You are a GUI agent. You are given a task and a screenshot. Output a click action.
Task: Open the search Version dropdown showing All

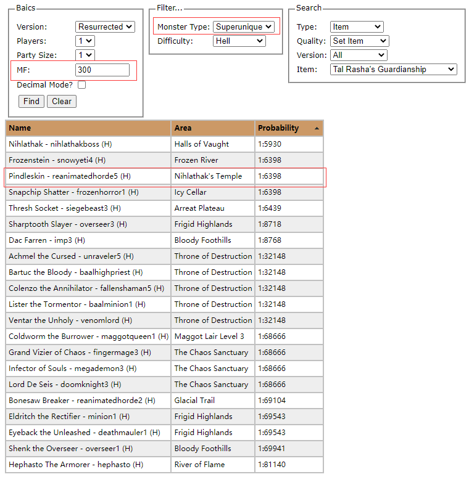pos(358,55)
